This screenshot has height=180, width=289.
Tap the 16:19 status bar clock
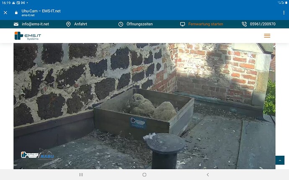coord(6,3)
